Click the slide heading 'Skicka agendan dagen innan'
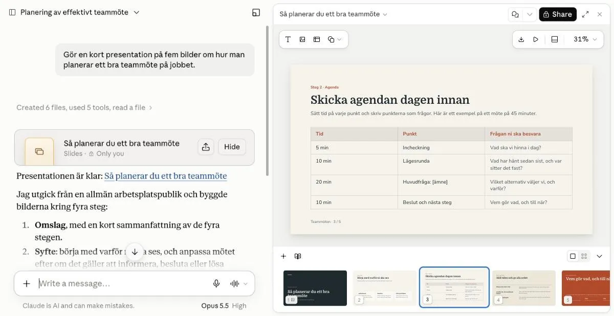 point(390,100)
